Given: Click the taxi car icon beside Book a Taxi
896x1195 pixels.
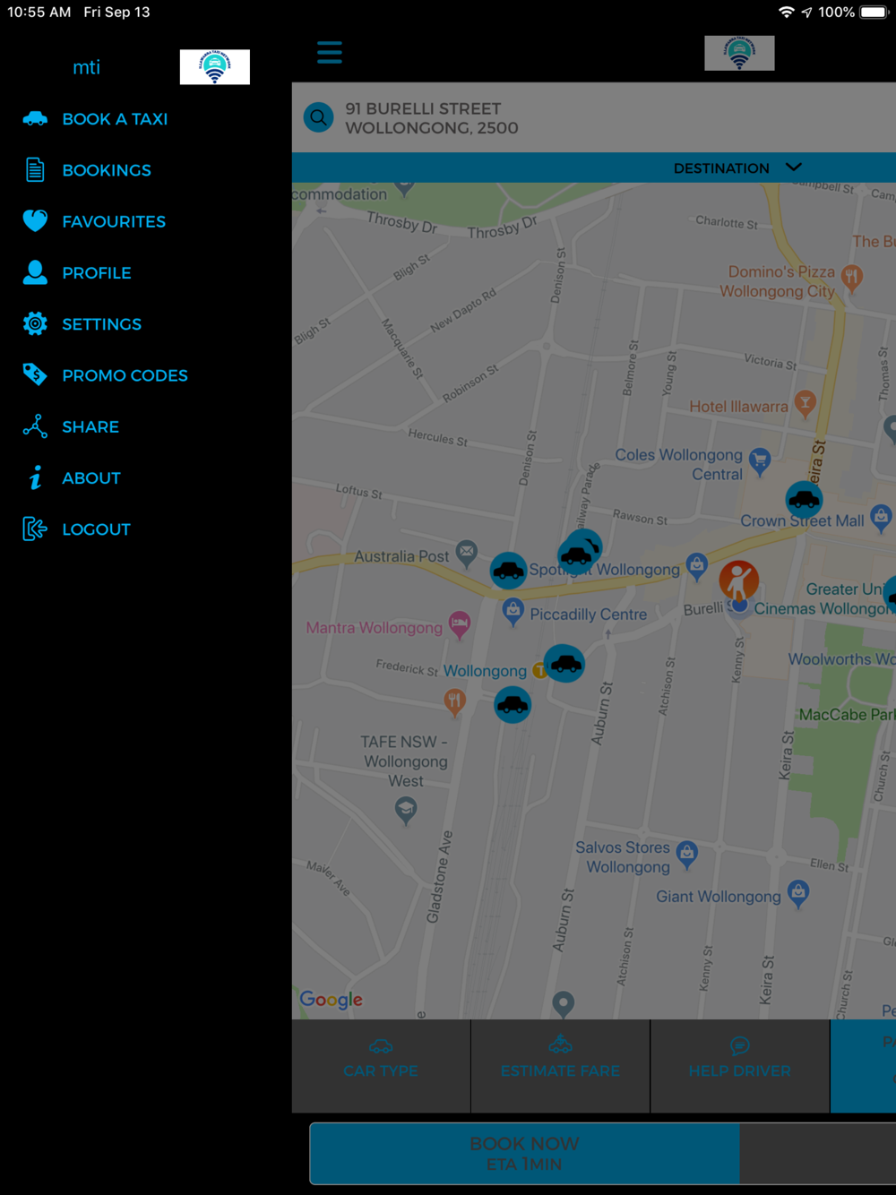Looking at the screenshot, I should click(x=35, y=118).
